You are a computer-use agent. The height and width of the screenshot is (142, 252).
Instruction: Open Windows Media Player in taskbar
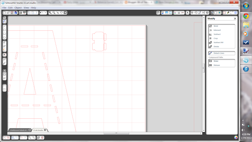coord(246,34)
